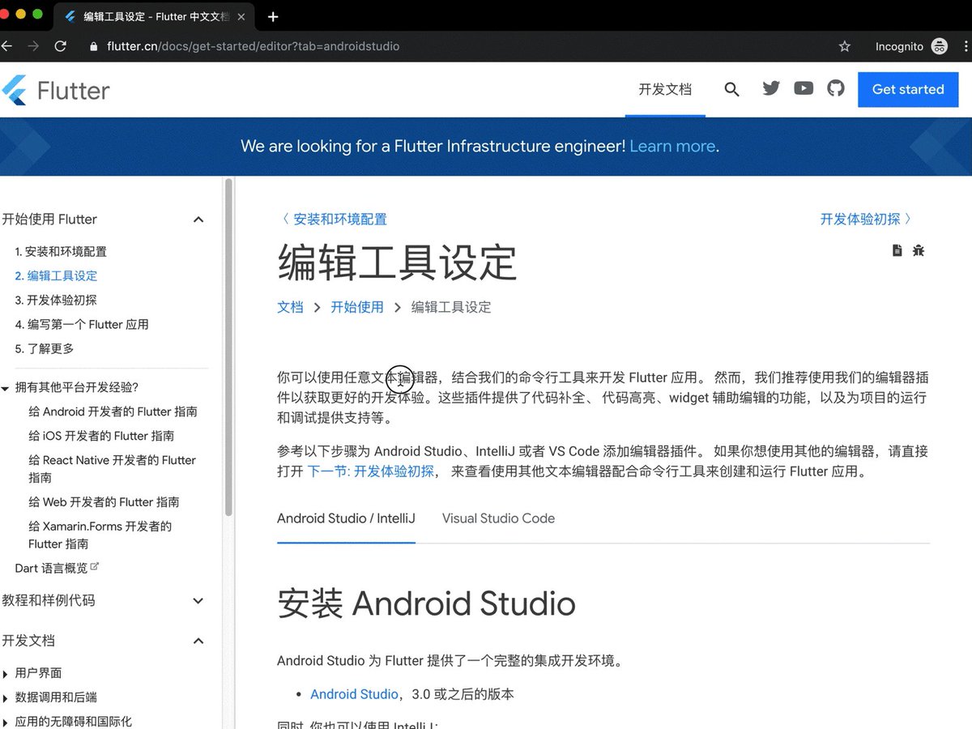
Task: Go to previous page 安装和环境配置
Action: (x=334, y=219)
